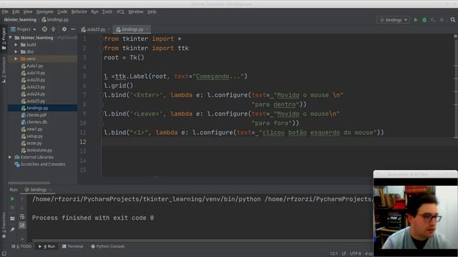Open the Refactor menu
Screen dimensions: 458x257
pos(79,11)
